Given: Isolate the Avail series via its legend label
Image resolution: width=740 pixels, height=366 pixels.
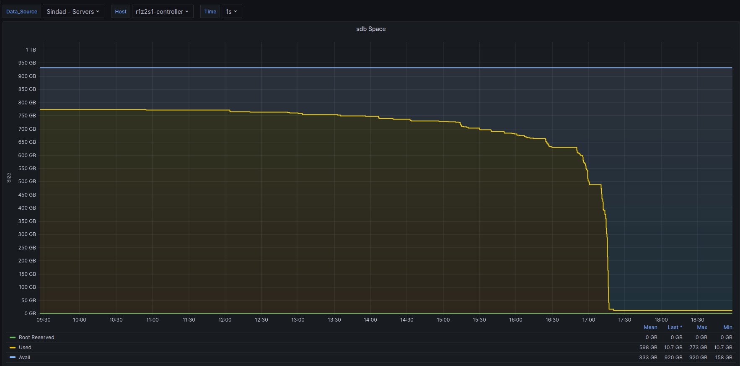Looking at the screenshot, I should 24,358.
